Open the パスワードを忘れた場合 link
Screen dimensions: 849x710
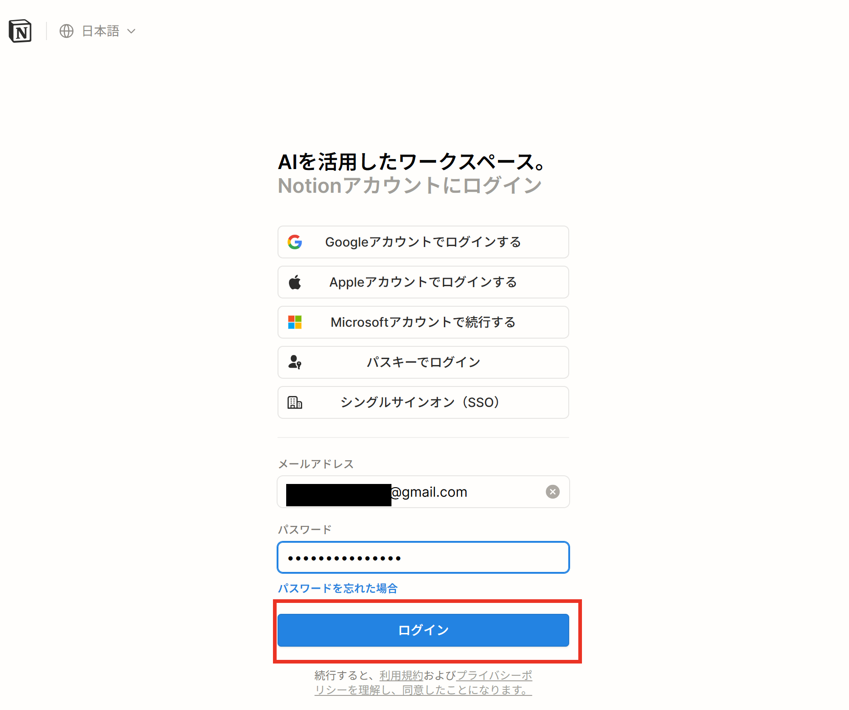coord(338,588)
